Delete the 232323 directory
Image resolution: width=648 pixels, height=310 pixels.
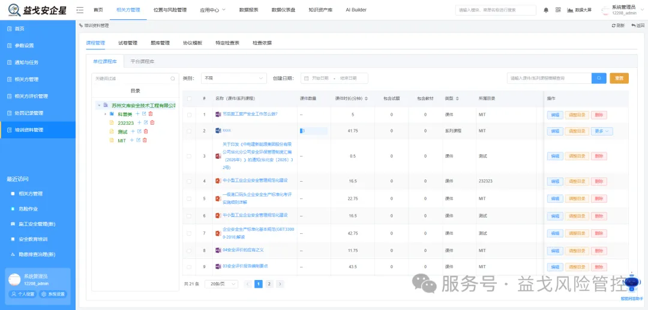152,122
